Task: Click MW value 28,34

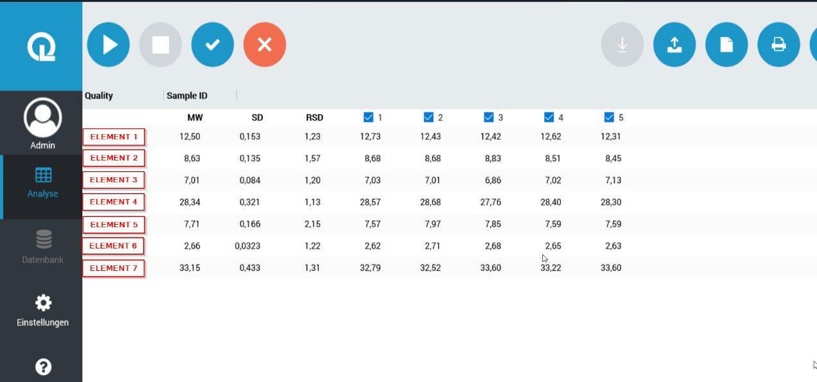Action: pos(190,202)
